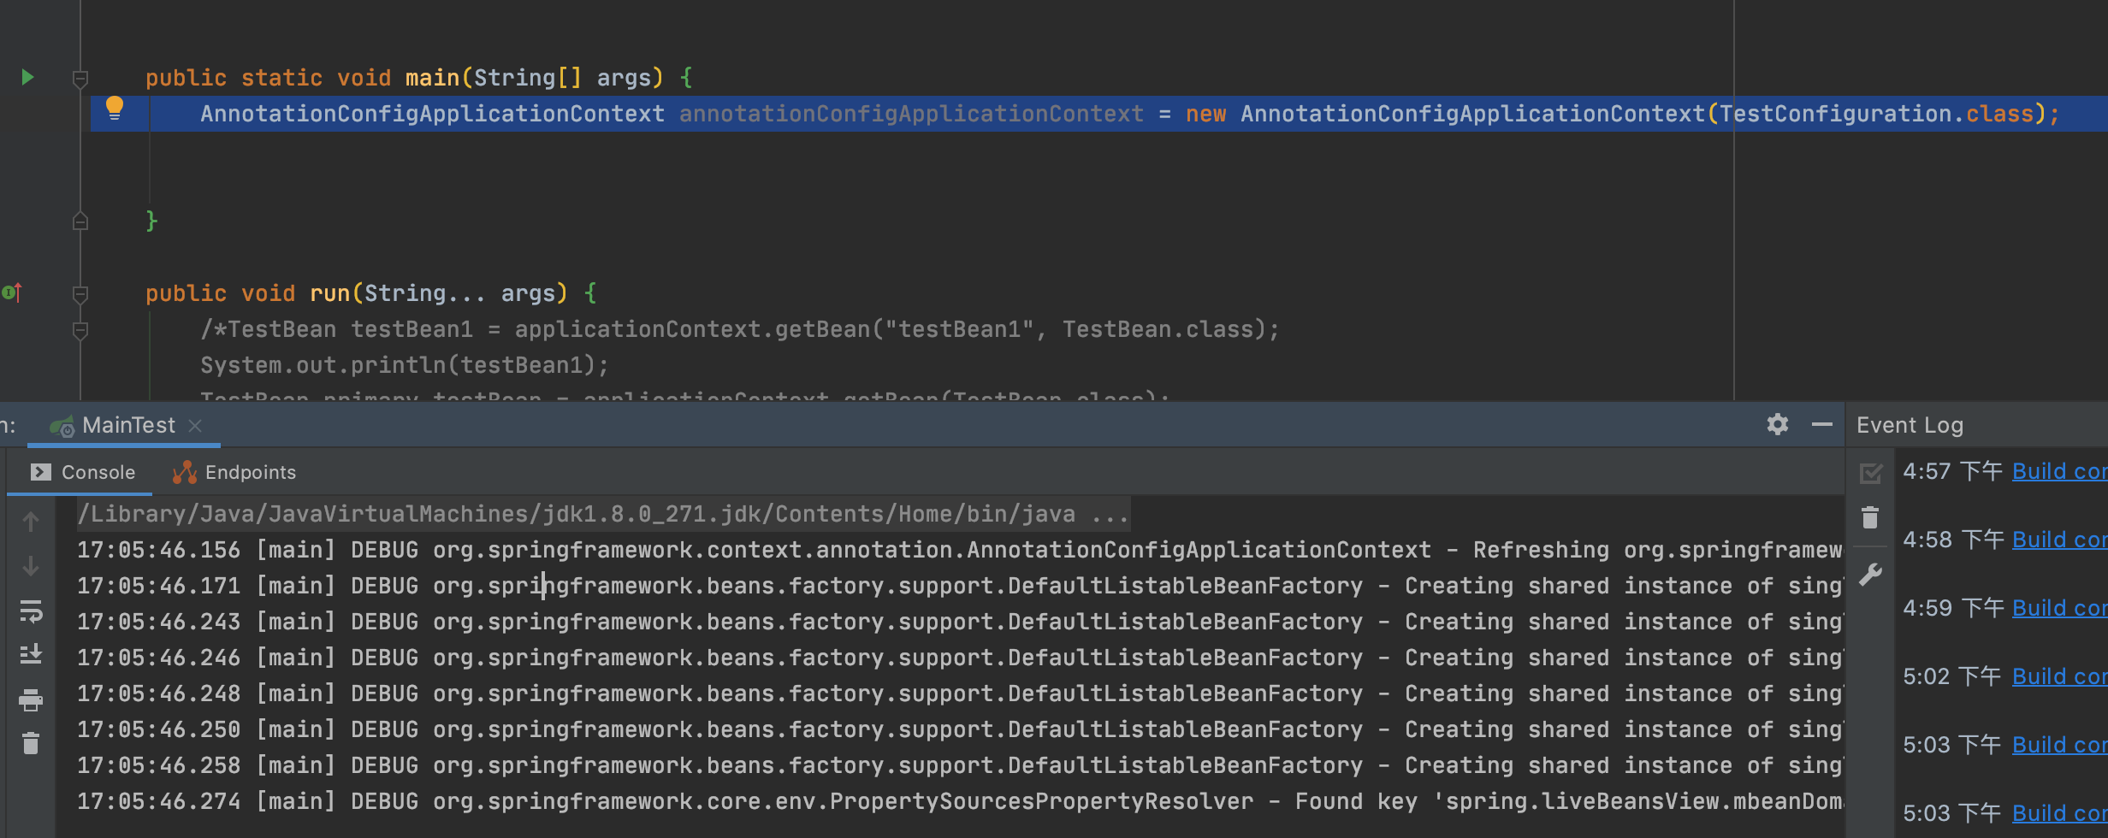Click the print console output icon
Image resolution: width=2108 pixels, height=838 pixels.
tap(31, 700)
